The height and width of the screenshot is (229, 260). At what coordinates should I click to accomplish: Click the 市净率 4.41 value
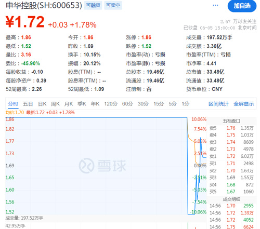point(211,63)
